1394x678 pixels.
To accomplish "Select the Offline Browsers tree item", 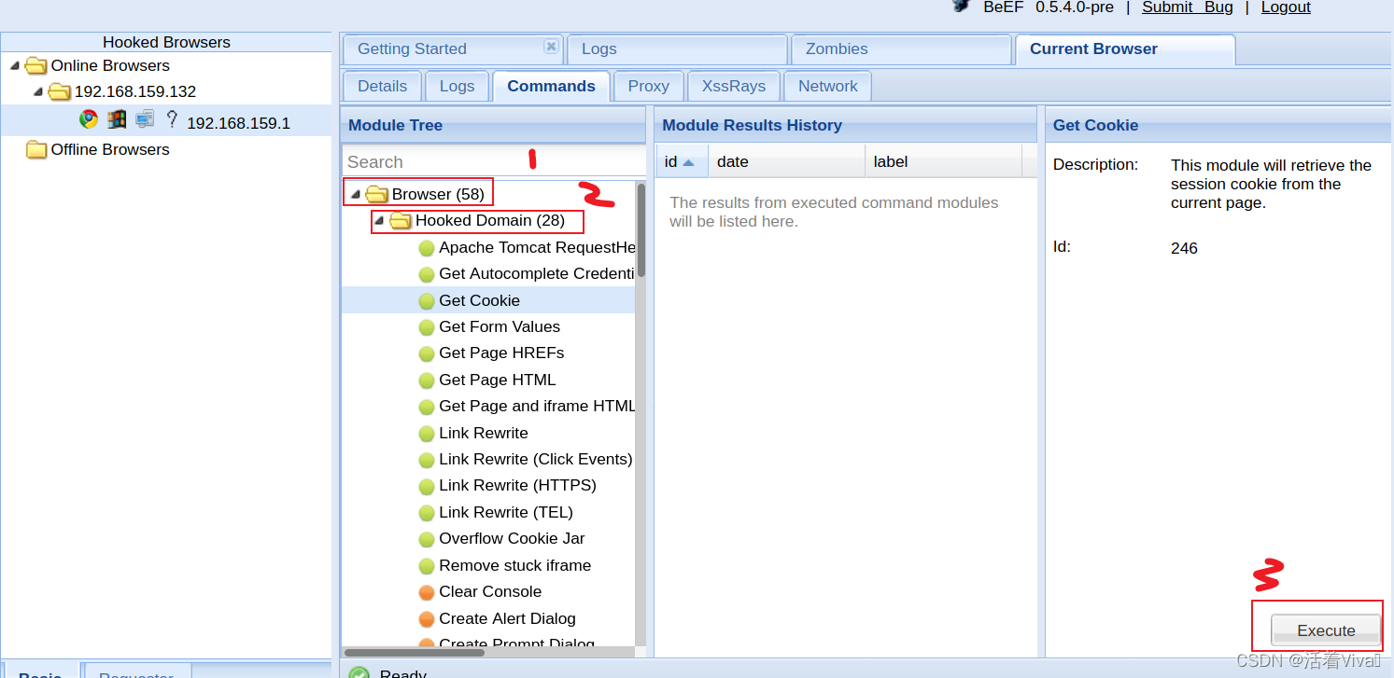I will (x=110, y=149).
